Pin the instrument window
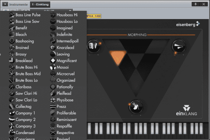 195,4
